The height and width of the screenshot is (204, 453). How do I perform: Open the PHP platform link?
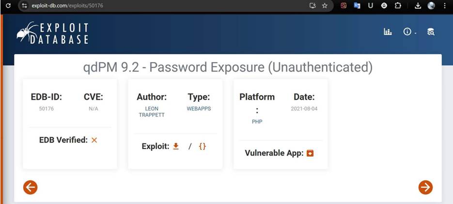pos(257,122)
